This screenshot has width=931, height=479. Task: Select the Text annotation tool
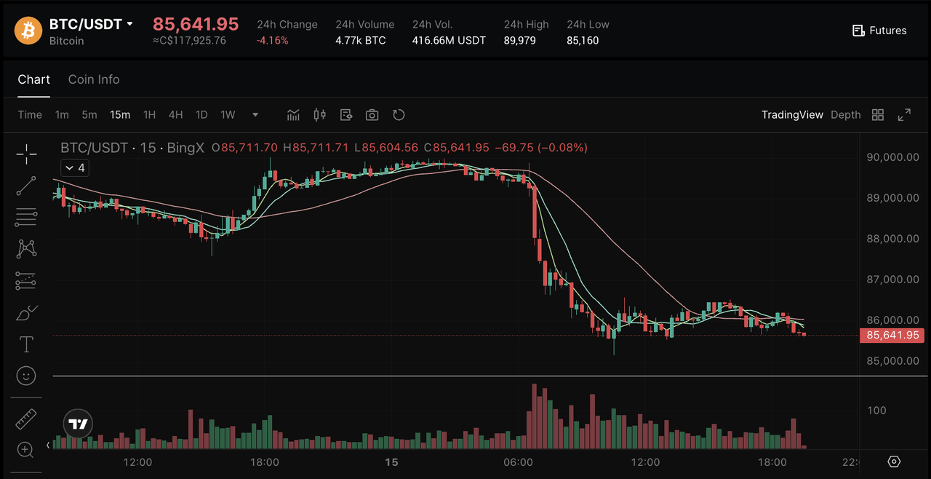27,344
